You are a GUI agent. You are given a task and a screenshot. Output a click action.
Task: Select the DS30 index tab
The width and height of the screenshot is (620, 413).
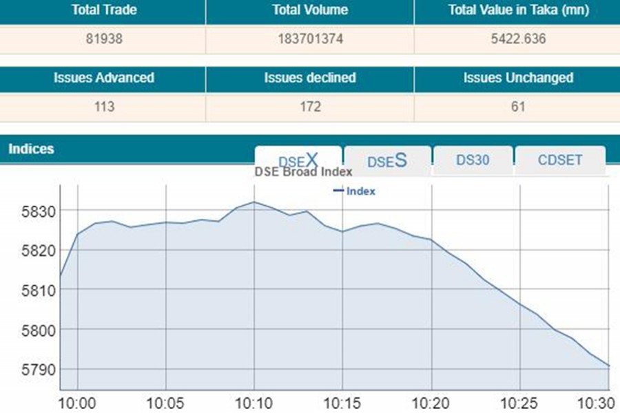(x=473, y=159)
